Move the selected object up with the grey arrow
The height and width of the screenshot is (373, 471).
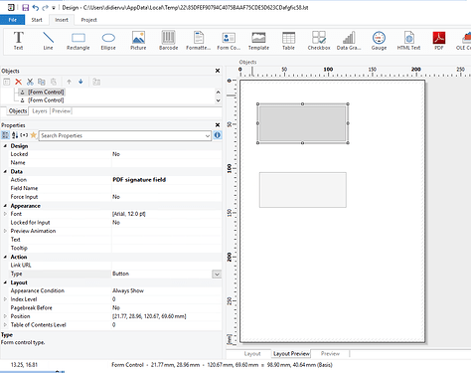[x=70, y=82]
